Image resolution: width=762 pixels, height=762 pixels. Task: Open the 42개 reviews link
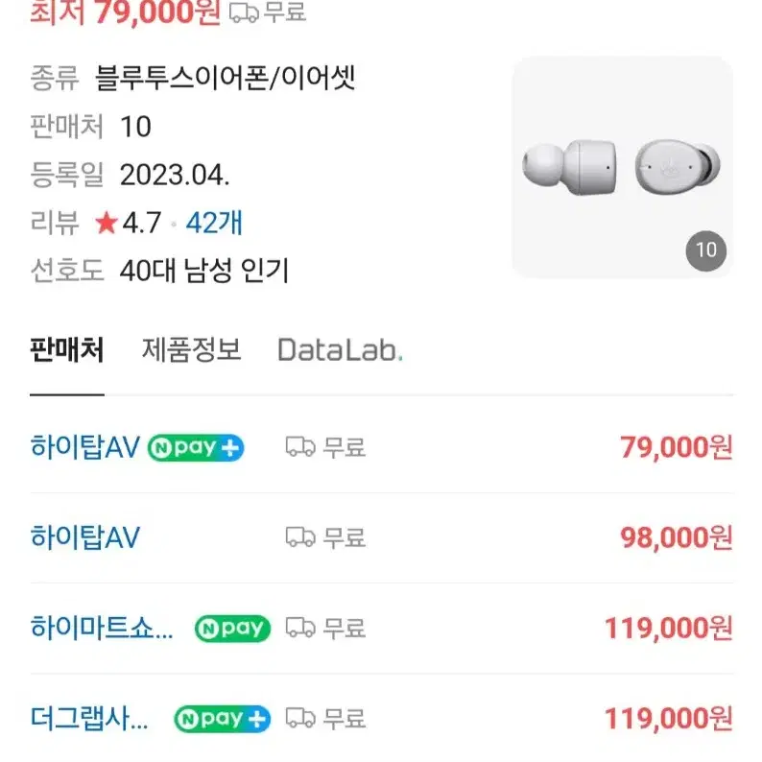point(214,223)
